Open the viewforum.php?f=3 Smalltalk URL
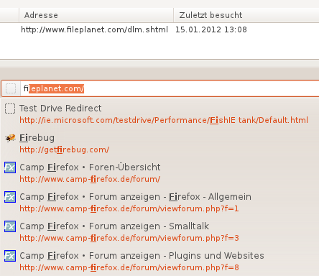 129,238
